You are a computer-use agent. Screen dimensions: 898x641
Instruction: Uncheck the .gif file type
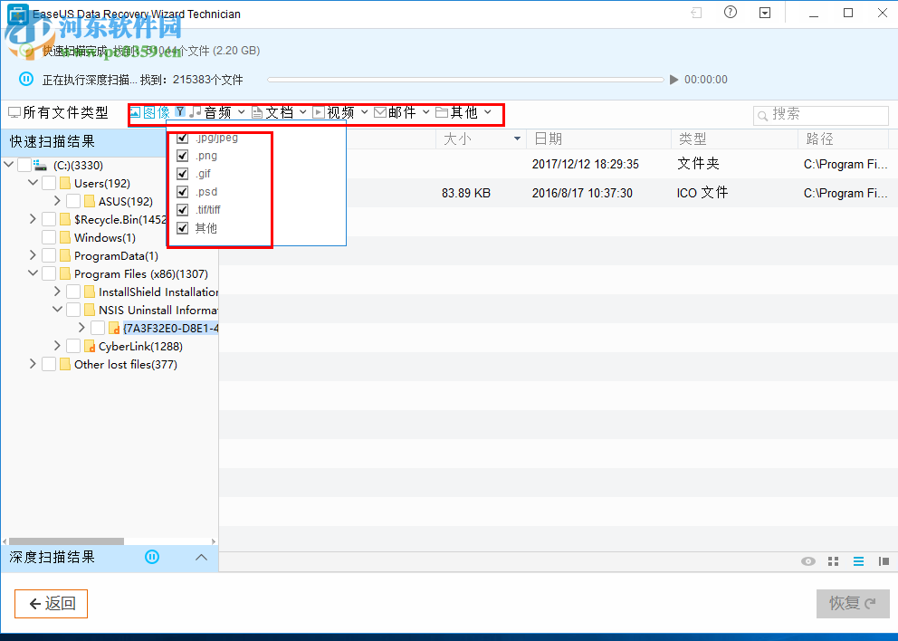point(182,173)
